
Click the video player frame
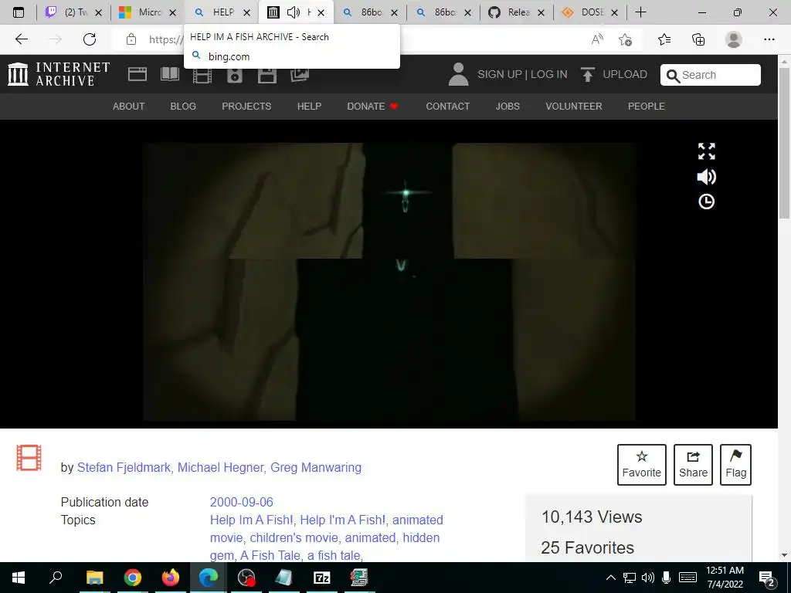pyautogui.click(x=389, y=281)
